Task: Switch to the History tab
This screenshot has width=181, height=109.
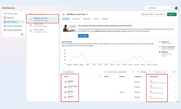Action: tap(97, 19)
